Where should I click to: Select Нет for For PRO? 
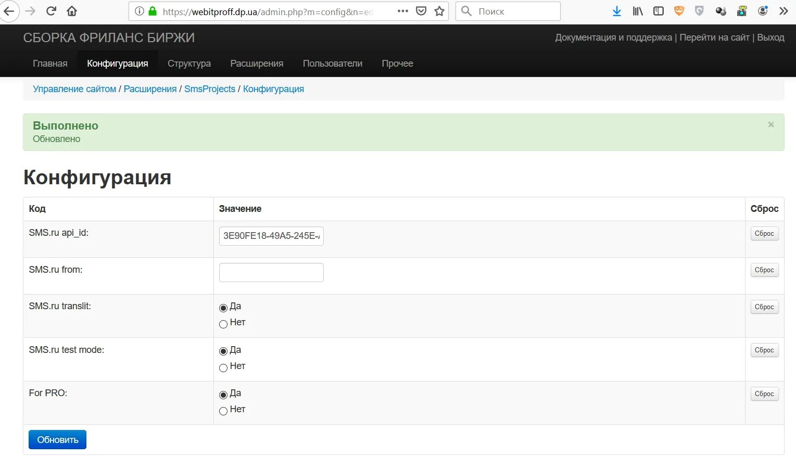[x=223, y=411]
